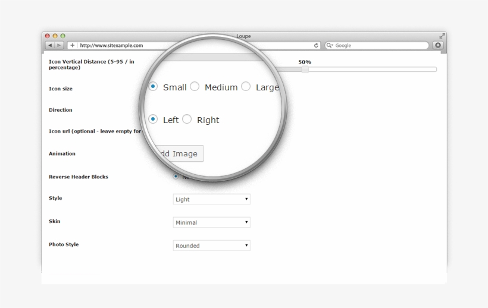Click the downloads button in browser toolbar
The height and width of the screenshot is (308, 488).
point(438,45)
